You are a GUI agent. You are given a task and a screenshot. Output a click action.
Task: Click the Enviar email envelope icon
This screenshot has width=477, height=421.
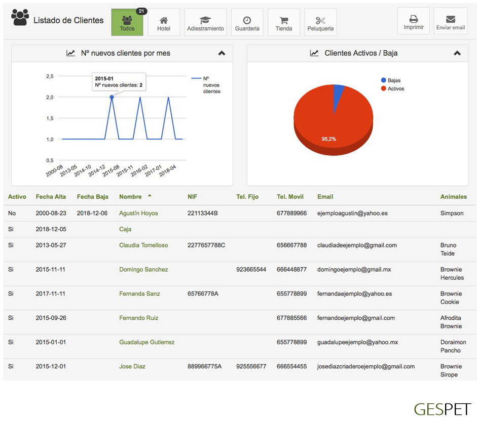450,21
